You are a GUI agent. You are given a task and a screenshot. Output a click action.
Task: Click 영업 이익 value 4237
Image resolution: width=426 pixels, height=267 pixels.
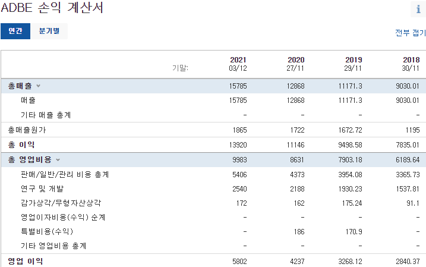[297, 262]
